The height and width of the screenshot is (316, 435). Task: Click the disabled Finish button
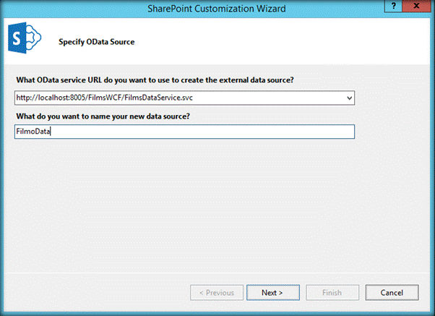pos(332,292)
